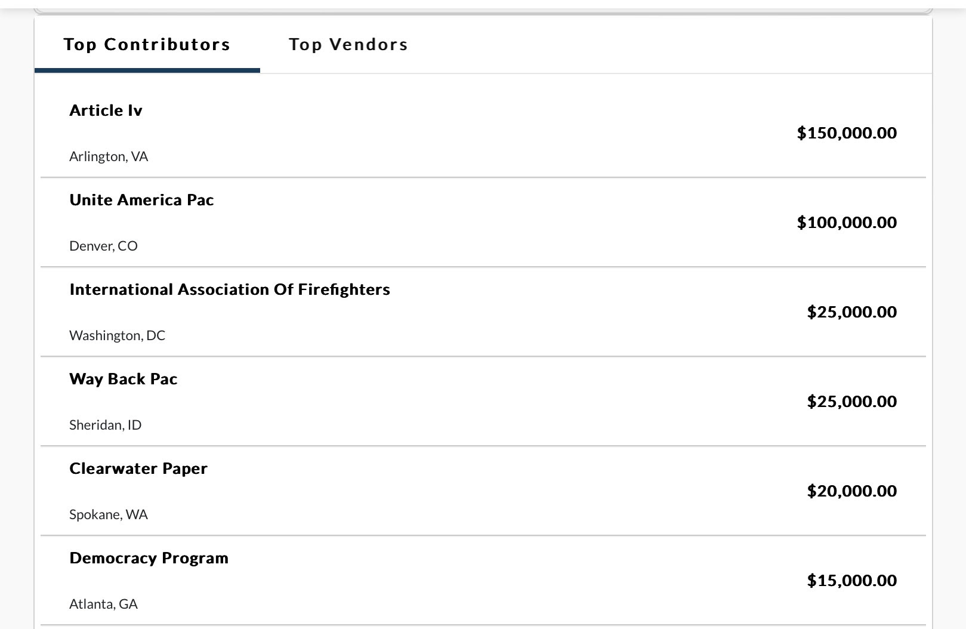Select the Top Contributors tab
This screenshot has height=629, width=966.
pyautogui.click(x=147, y=44)
